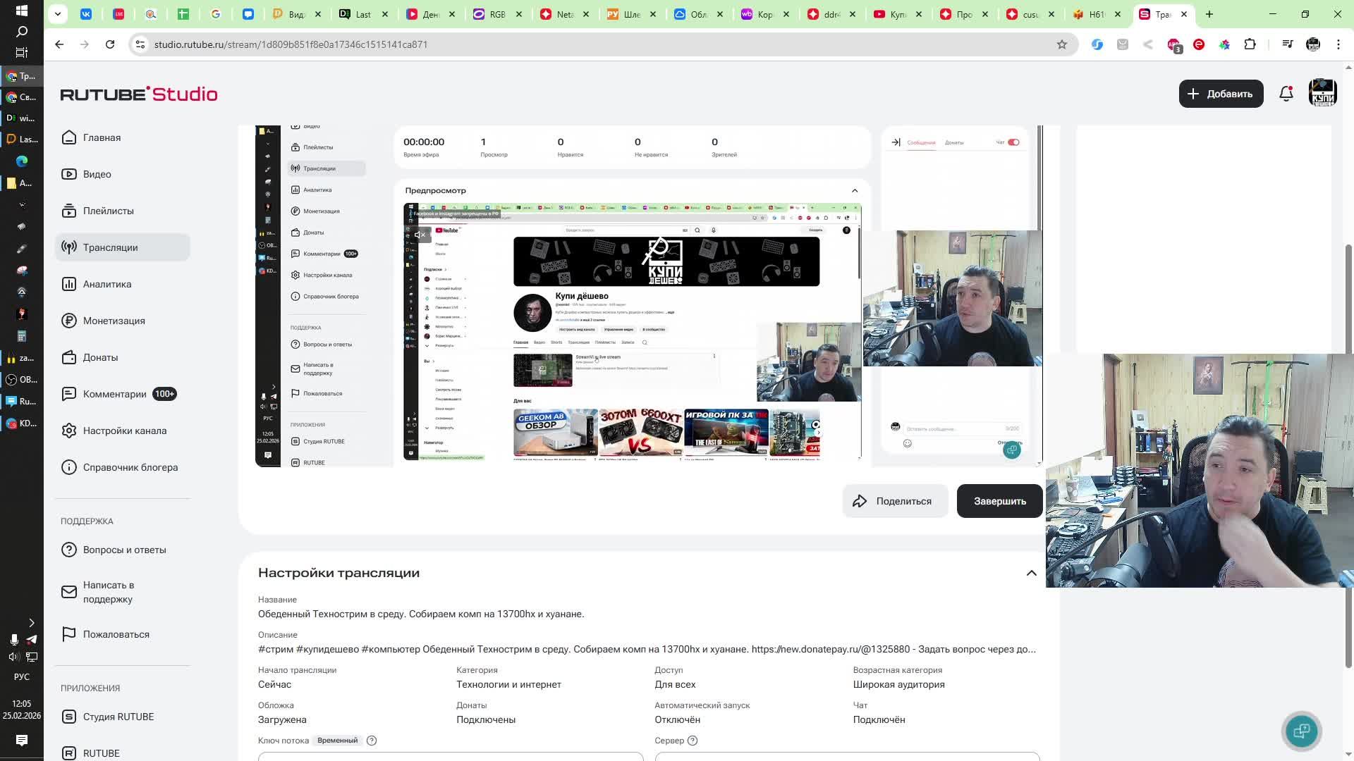The width and height of the screenshot is (1354, 761).
Task: Open the Монетизация sidebar item
Action: pyautogui.click(x=114, y=321)
